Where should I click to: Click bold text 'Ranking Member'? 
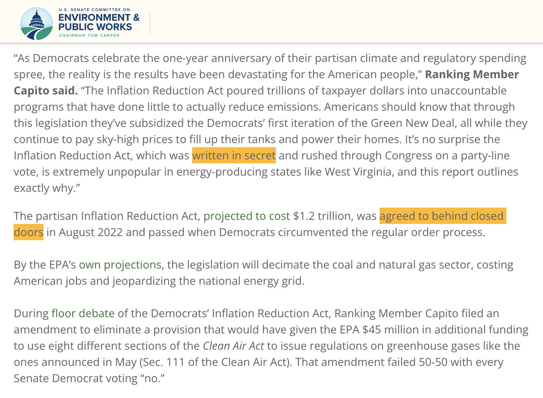point(472,75)
